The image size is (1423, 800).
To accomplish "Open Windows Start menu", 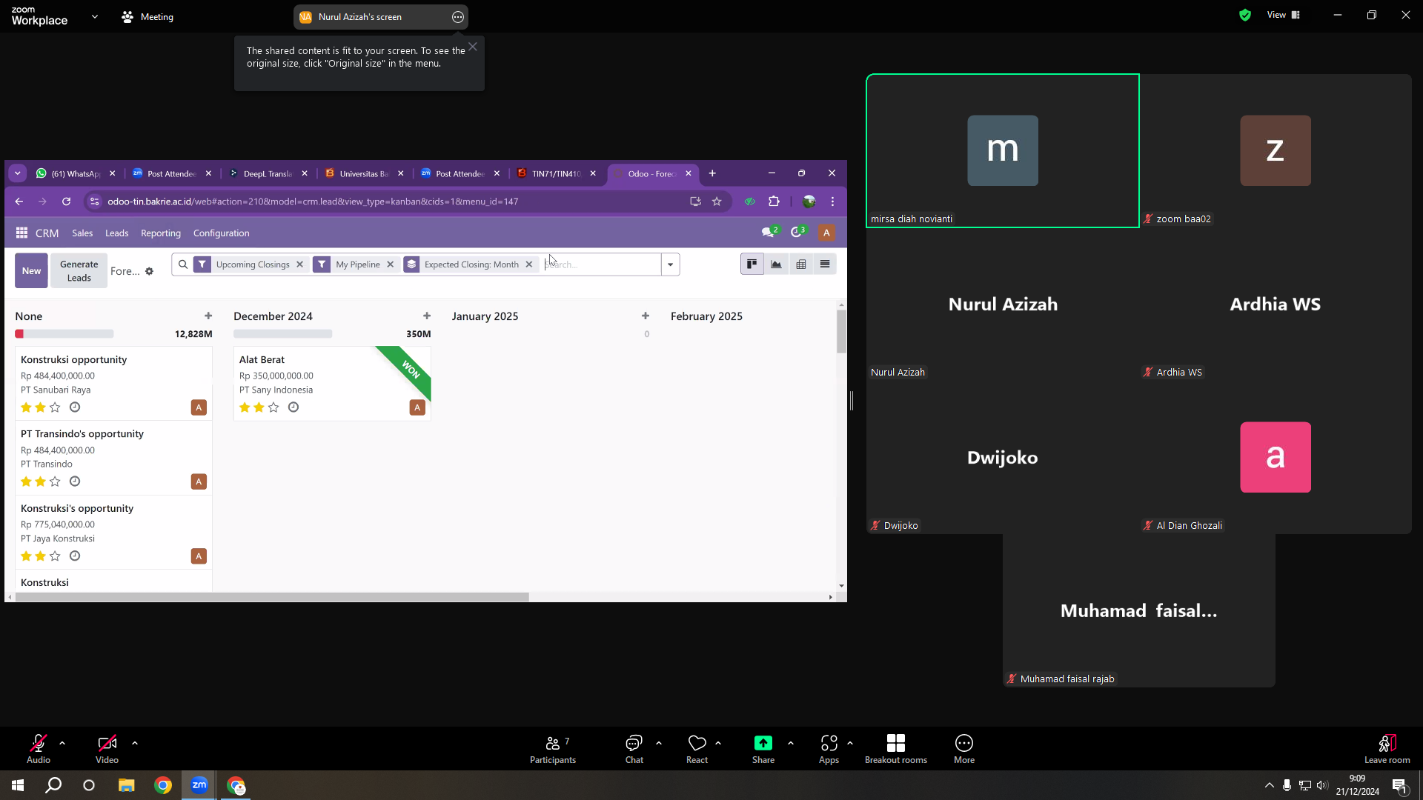I will coord(18,785).
